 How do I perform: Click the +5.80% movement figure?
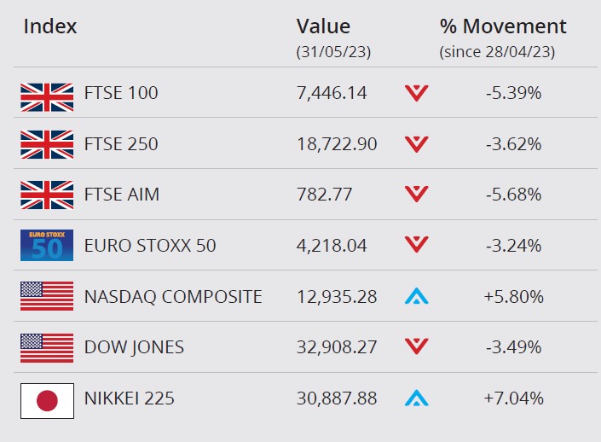point(513,297)
